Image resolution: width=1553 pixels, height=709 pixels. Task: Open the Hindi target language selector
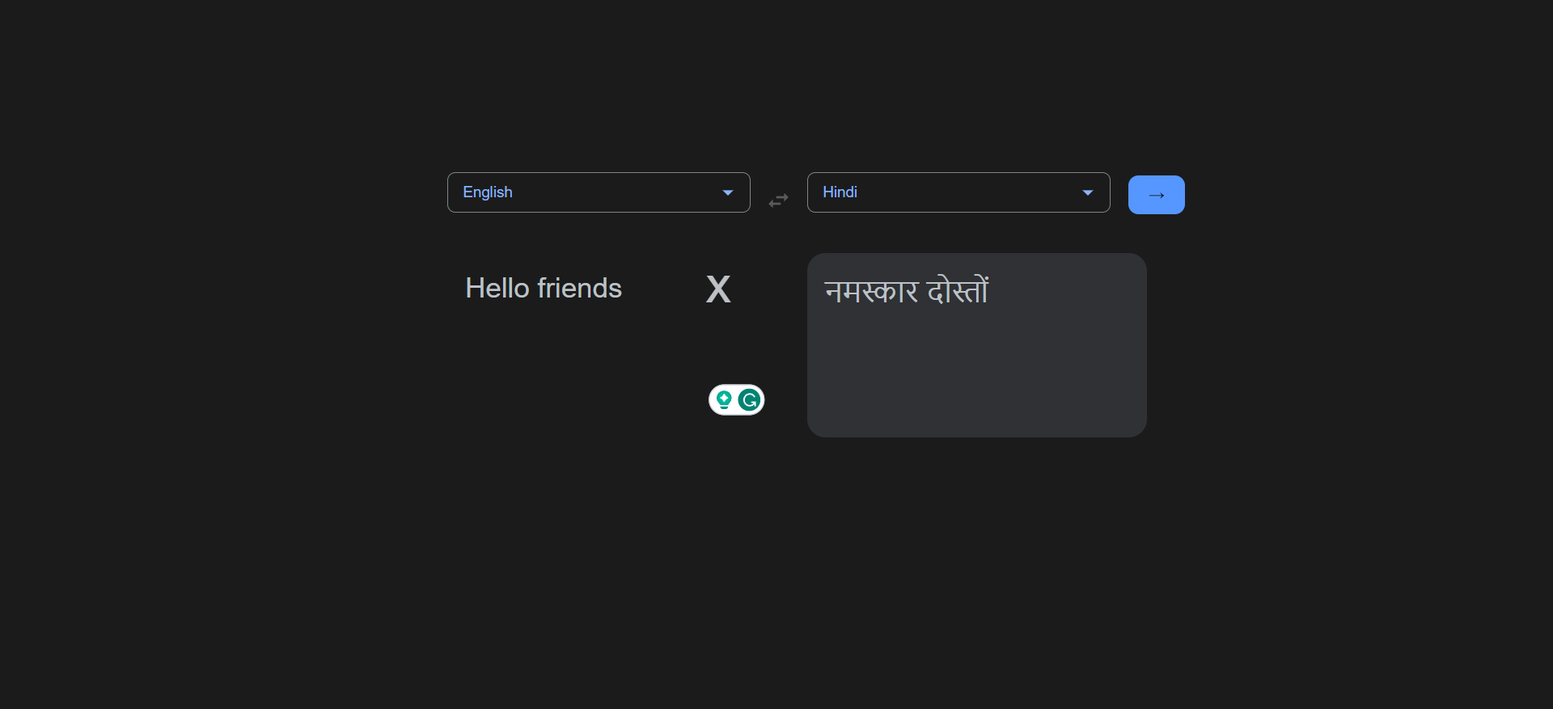coord(958,192)
